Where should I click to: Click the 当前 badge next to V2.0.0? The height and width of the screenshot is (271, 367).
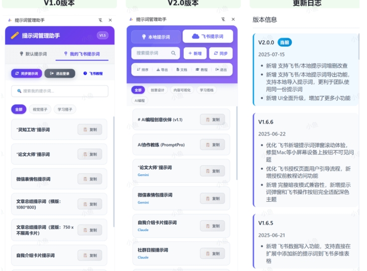(285, 42)
